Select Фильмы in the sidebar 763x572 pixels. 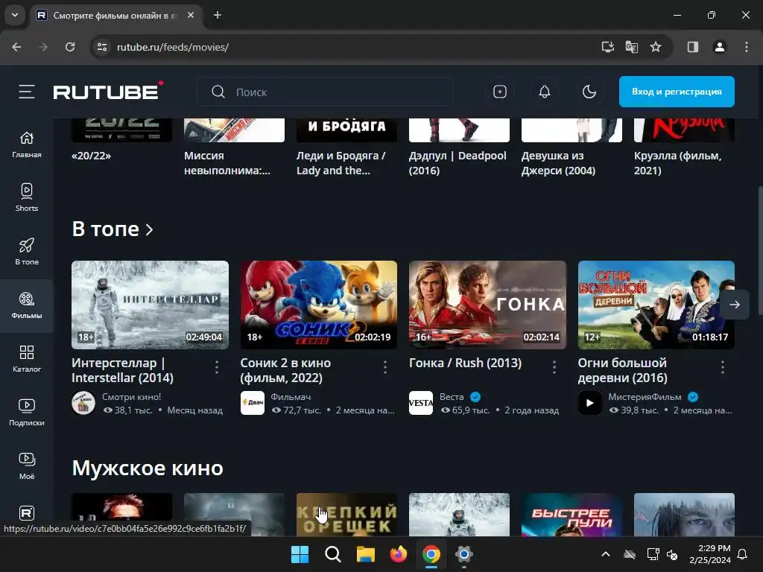click(x=27, y=305)
